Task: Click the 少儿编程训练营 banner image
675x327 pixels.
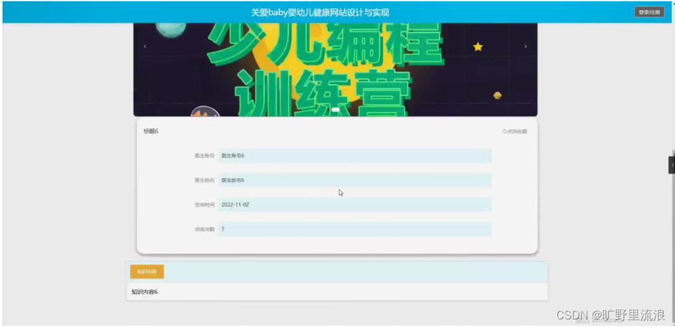Action: tap(336, 69)
